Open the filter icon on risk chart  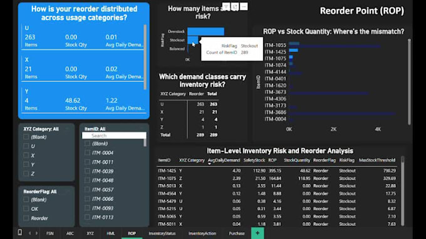click(x=226, y=6)
